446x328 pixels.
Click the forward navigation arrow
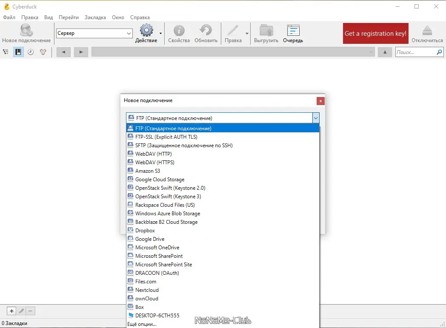[x=81, y=52]
